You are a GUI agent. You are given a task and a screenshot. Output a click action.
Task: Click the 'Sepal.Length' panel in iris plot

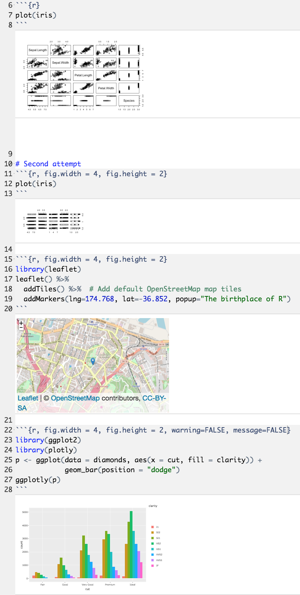point(38,50)
